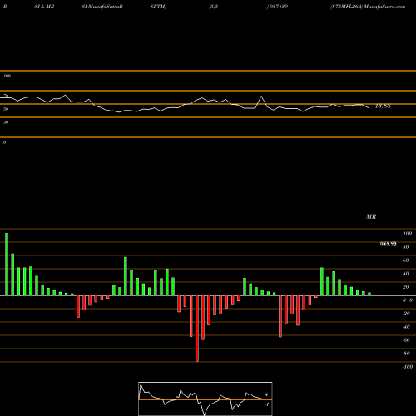Click the MR axis label 40

pyautogui.click(x=406, y=274)
